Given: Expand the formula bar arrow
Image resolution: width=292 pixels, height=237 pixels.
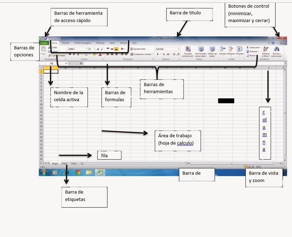Looking at the screenshot, I should pyautogui.click(x=285, y=63).
